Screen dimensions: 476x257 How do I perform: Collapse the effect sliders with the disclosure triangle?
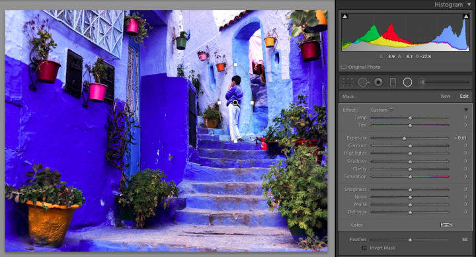[466, 110]
